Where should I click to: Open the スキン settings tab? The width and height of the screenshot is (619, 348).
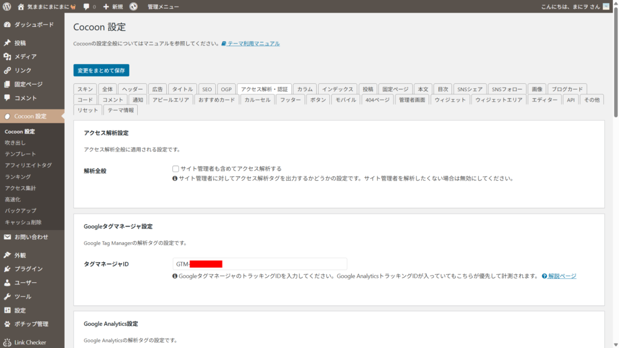pyautogui.click(x=85, y=88)
